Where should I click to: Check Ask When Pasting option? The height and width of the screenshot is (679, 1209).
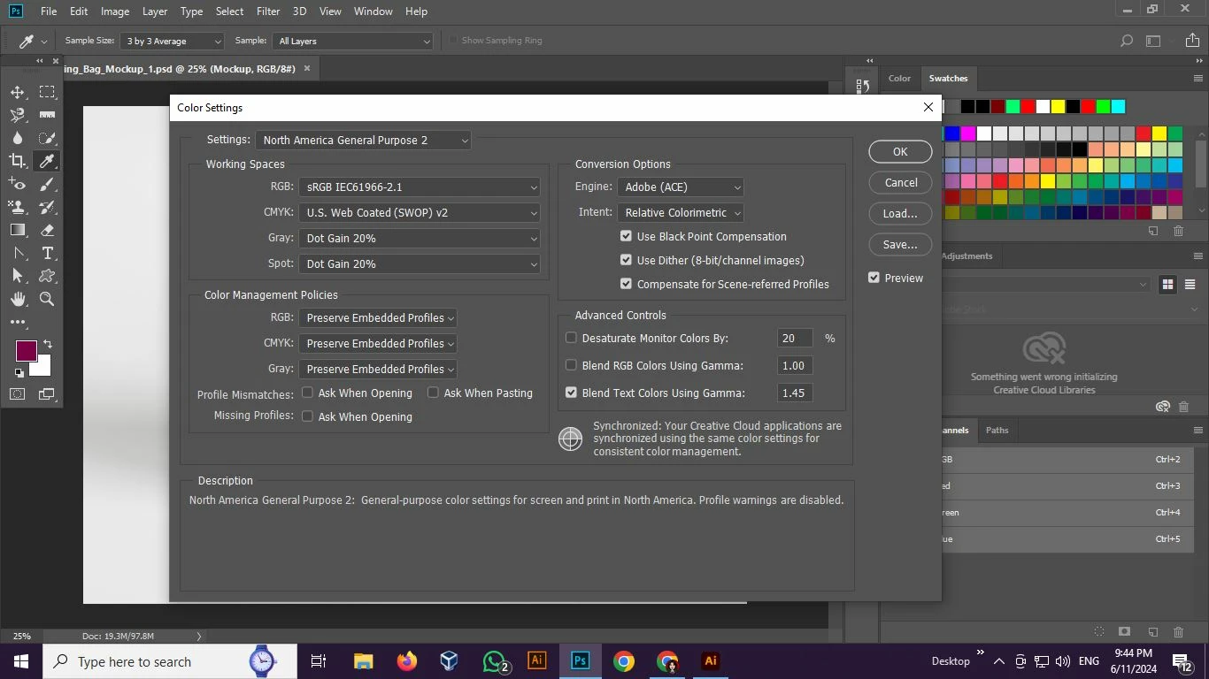point(433,393)
